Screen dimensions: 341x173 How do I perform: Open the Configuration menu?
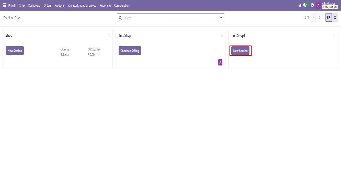pyautogui.click(x=122, y=5)
